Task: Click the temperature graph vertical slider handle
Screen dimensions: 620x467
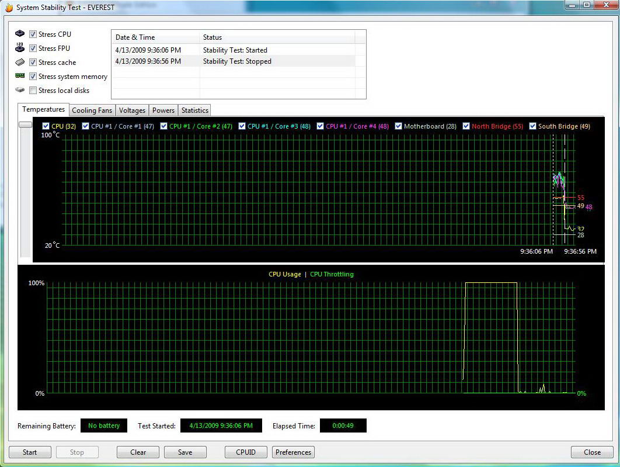Action: click(25, 124)
